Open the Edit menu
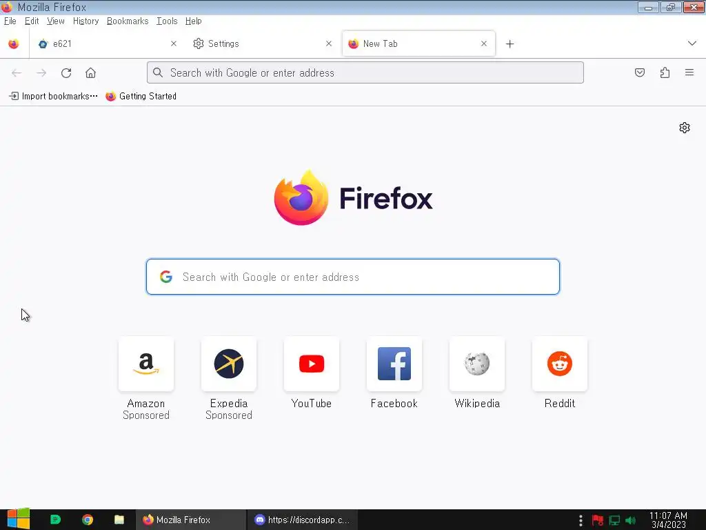 pos(32,21)
